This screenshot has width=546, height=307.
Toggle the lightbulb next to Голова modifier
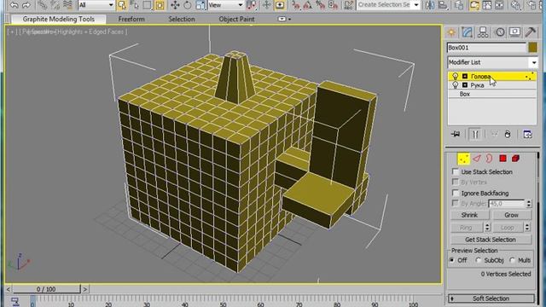pyautogui.click(x=455, y=76)
